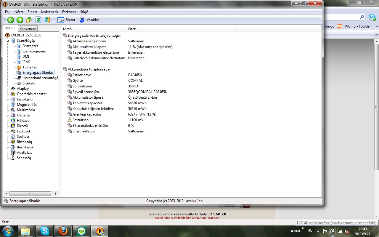379x237 pixels.
Task: Open the Riport menu in the menu bar
Action: tap(32, 12)
